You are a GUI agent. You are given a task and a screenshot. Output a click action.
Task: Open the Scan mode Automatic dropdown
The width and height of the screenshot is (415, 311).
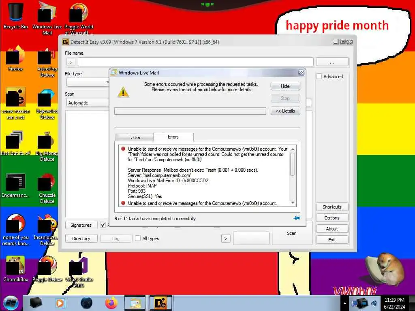[x=88, y=102]
